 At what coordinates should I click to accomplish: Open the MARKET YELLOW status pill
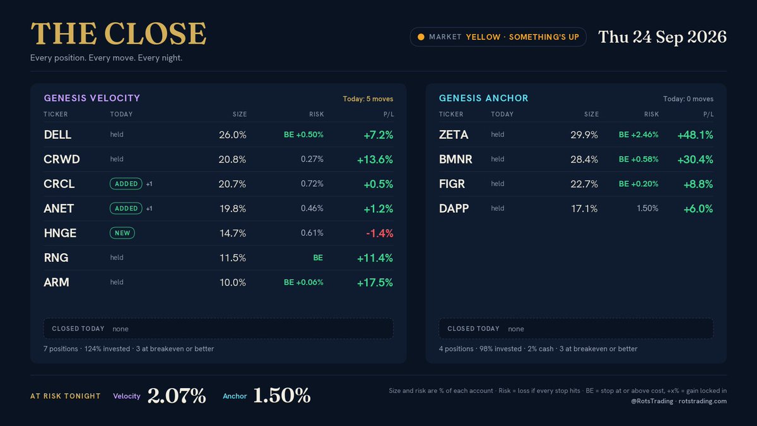498,37
